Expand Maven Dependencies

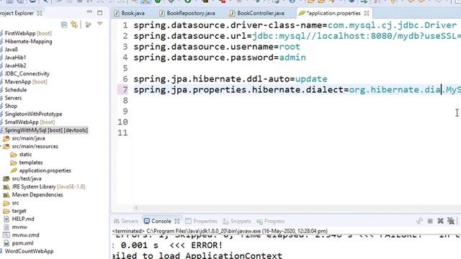[37, 195]
